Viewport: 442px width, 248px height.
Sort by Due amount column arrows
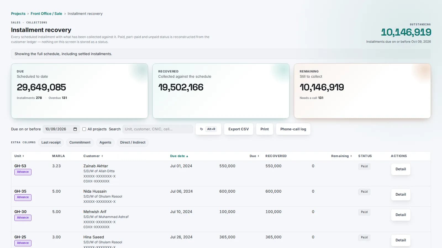[258, 156]
